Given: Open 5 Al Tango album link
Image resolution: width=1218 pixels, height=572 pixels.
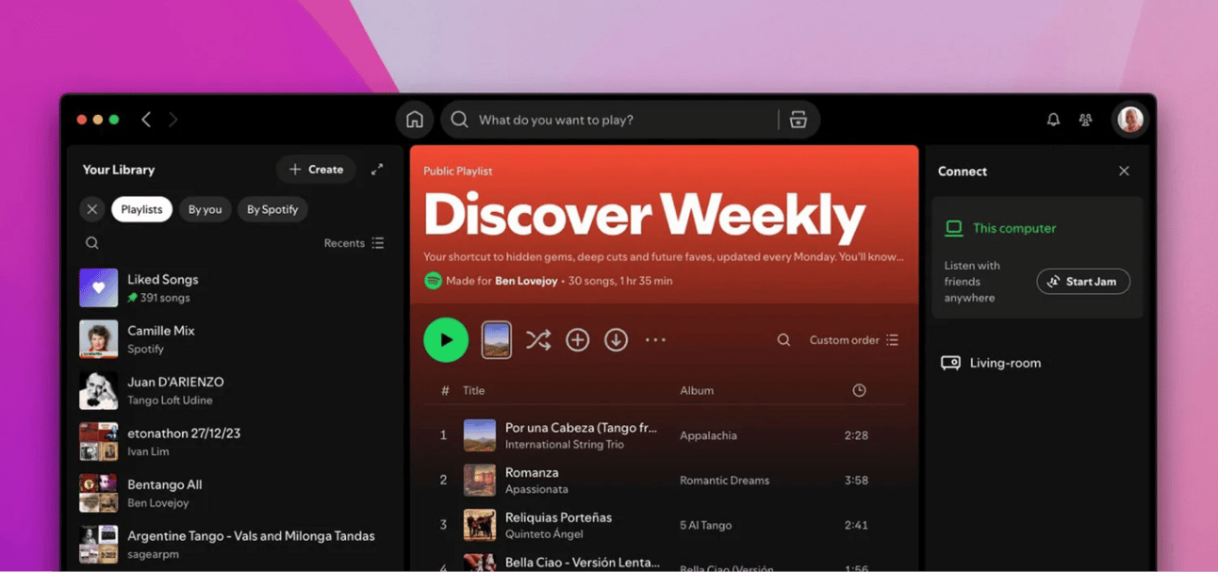Looking at the screenshot, I should [x=706, y=525].
